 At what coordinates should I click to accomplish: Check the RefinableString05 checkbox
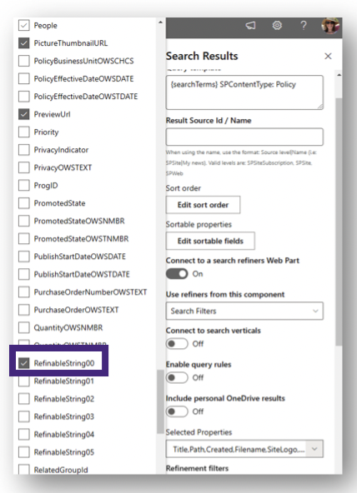(24, 452)
